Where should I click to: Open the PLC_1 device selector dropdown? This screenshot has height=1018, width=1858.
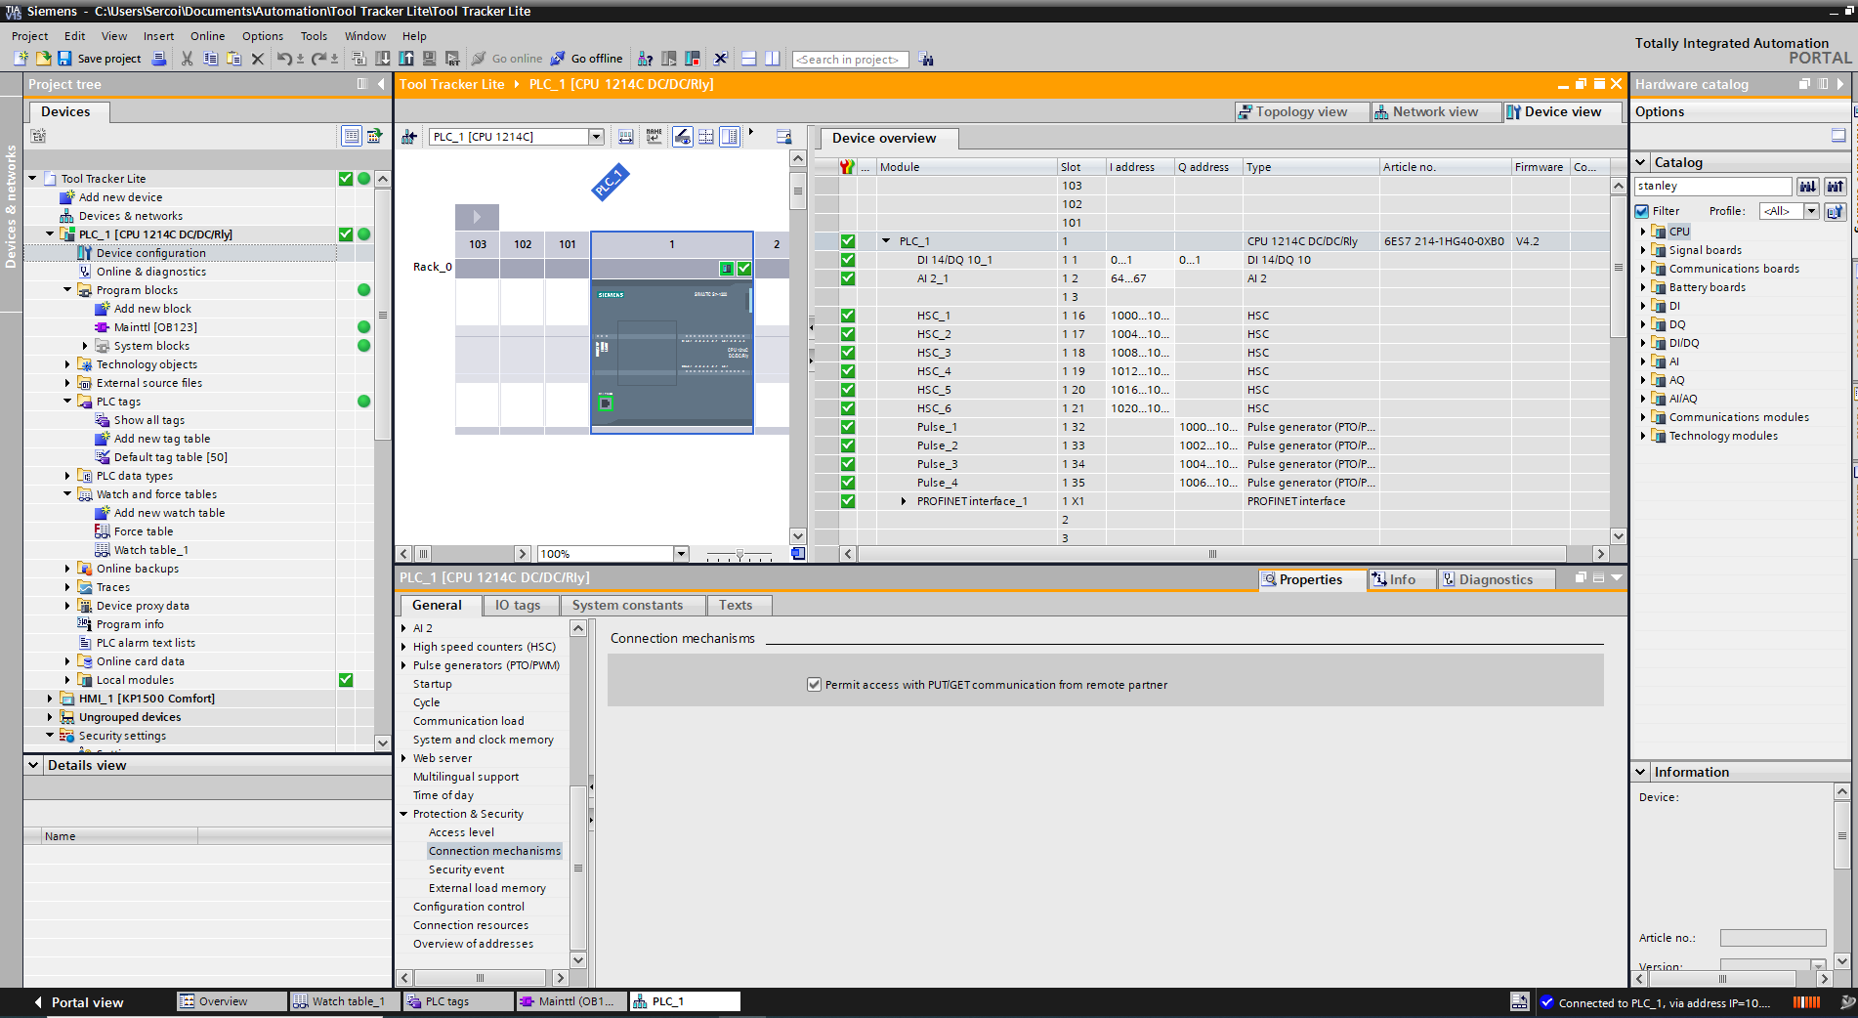[596, 137]
